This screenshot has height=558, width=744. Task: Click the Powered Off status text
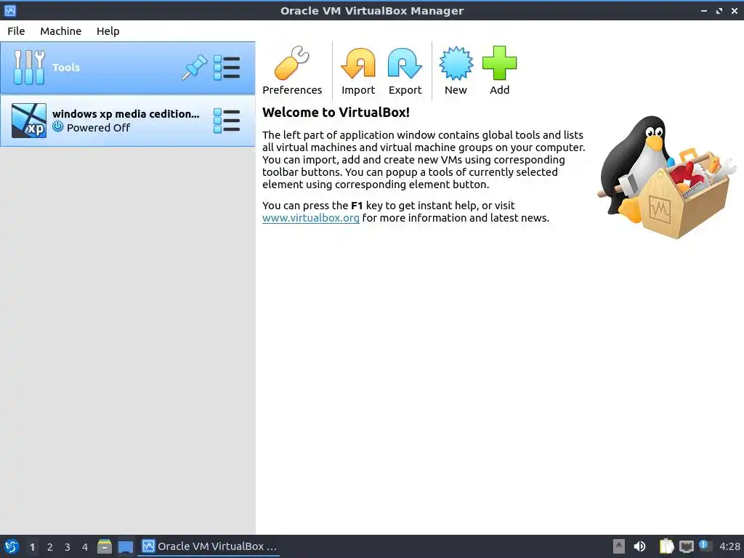click(x=98, y=128)
